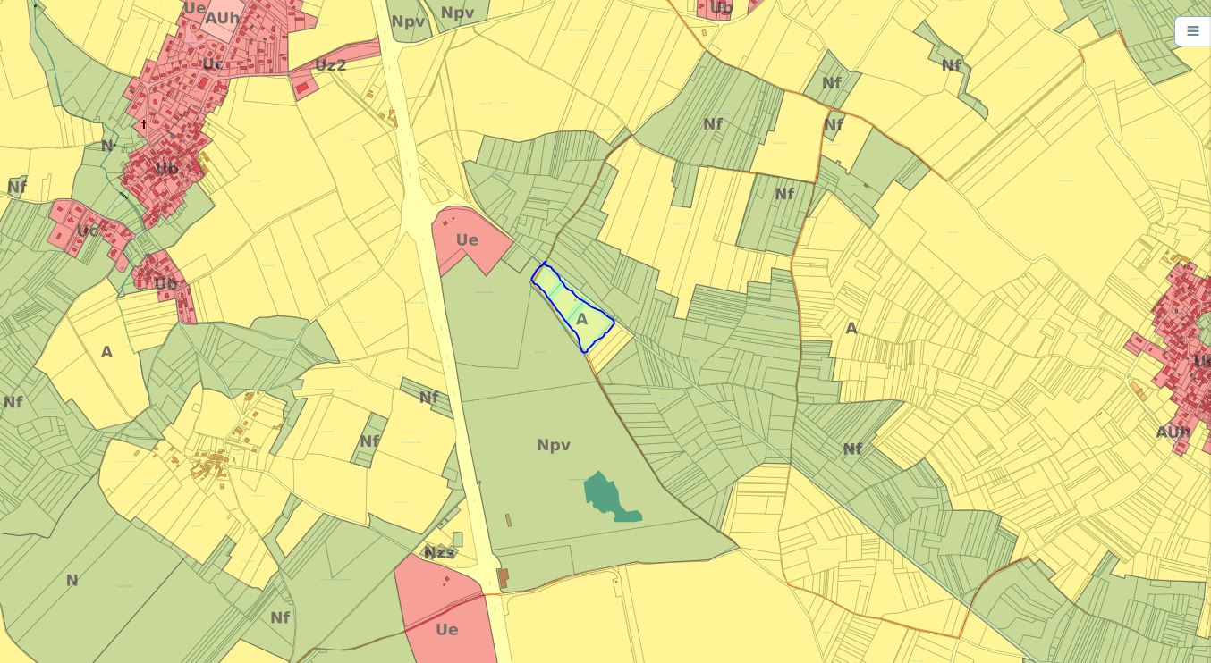1211x663 pixels.
Task: Select the Uz2 zone label
Action: pyautogui.click(x=330, y=65)
